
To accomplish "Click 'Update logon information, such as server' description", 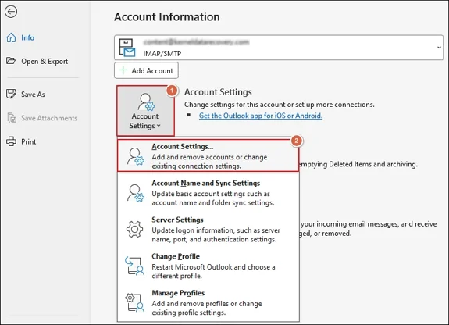I will [216, 230].
